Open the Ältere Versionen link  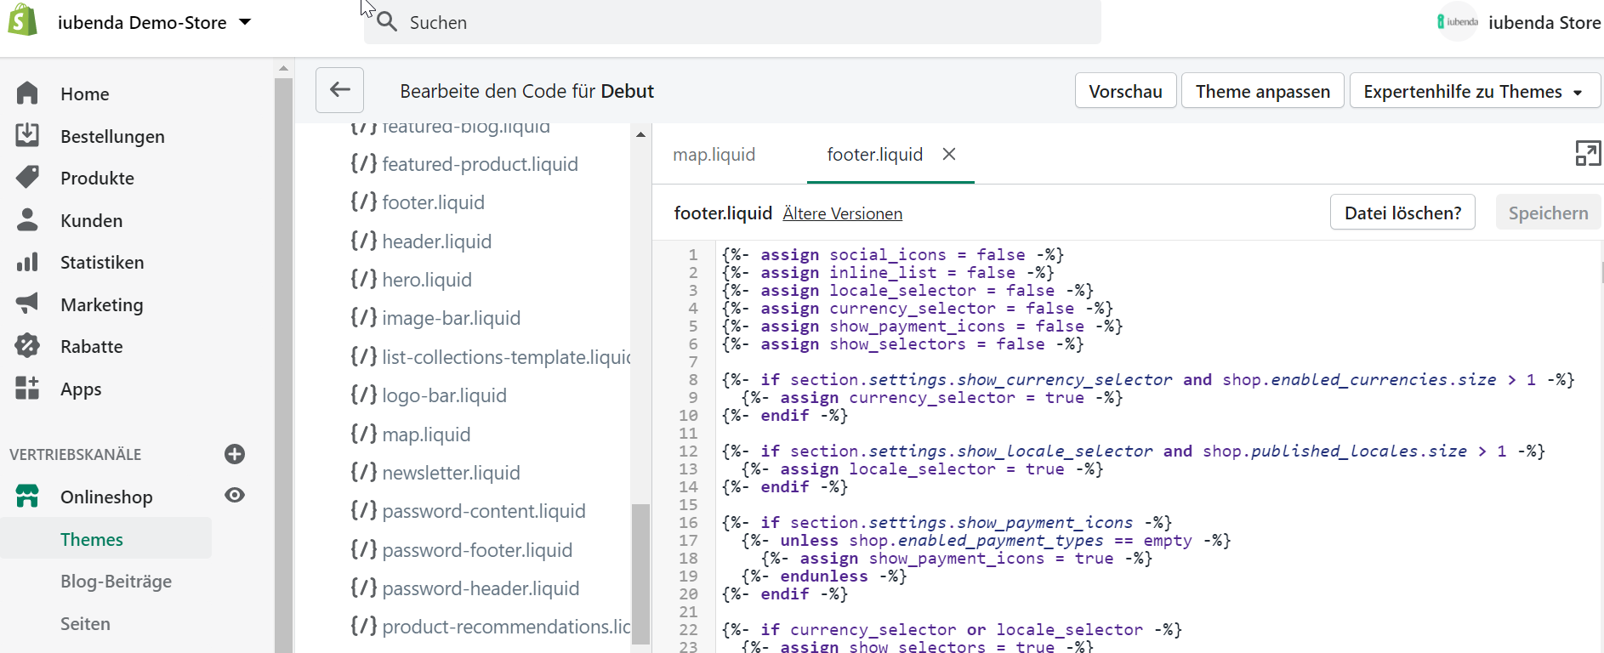[842, 213]
